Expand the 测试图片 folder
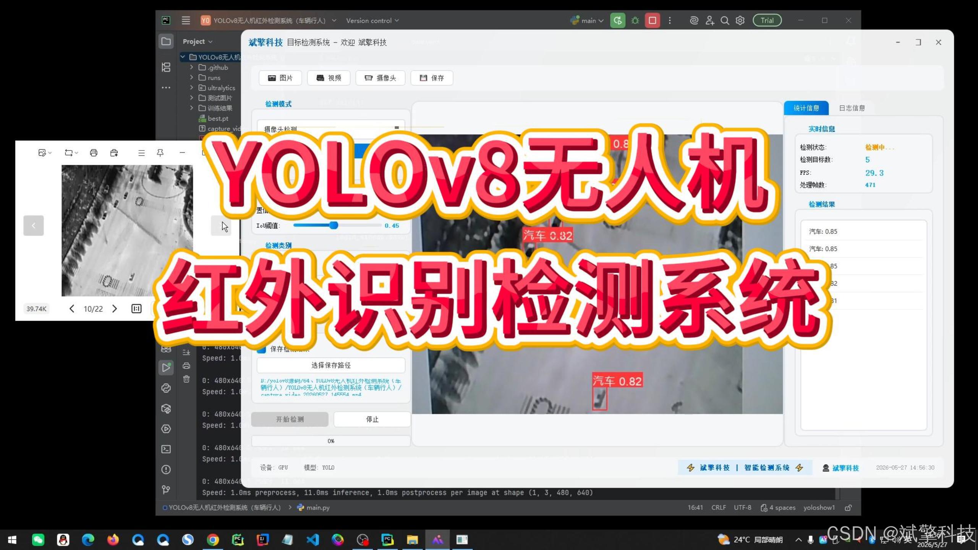 191,98
